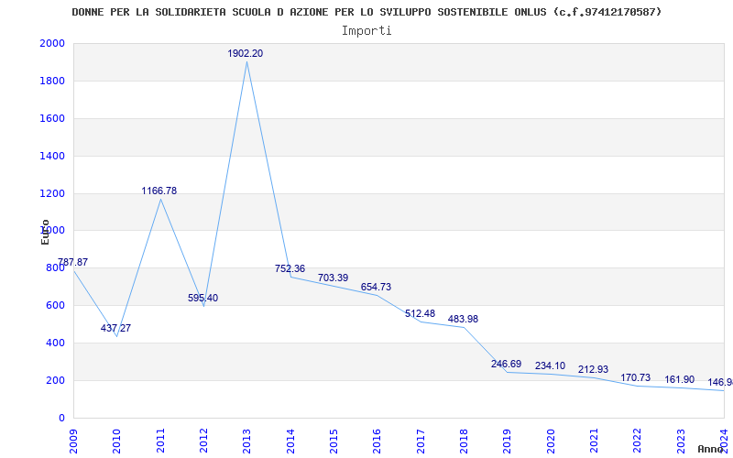Click the 161.90 data label for 2023
The height and width of the screenshot is (458, 733).
(679, 379)
